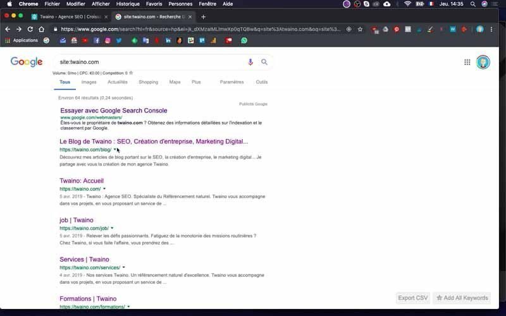Expand the arrow next to twaino.com/job/ URL
The image size is (506, 316).
(112, 228)
